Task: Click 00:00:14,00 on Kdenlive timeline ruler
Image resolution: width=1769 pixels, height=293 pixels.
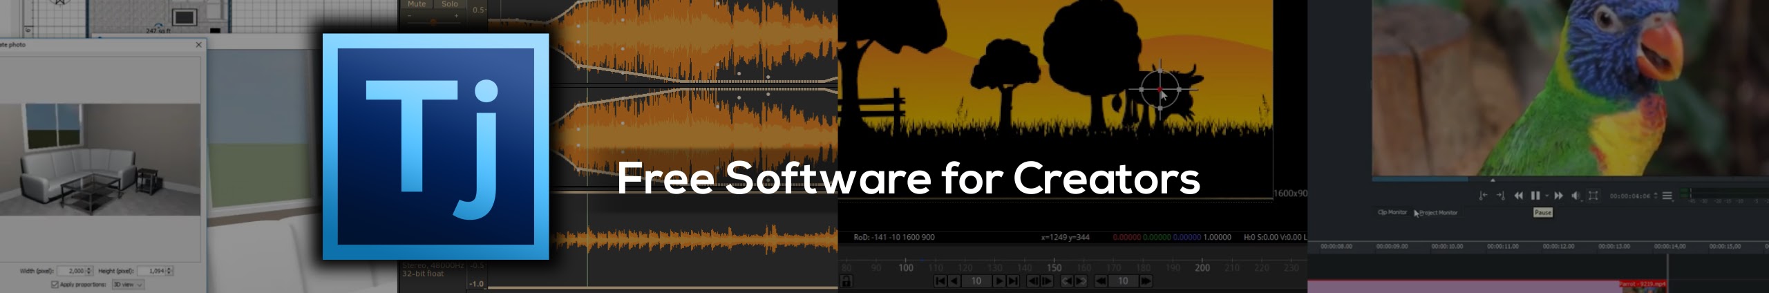Action: (1669, 246)
